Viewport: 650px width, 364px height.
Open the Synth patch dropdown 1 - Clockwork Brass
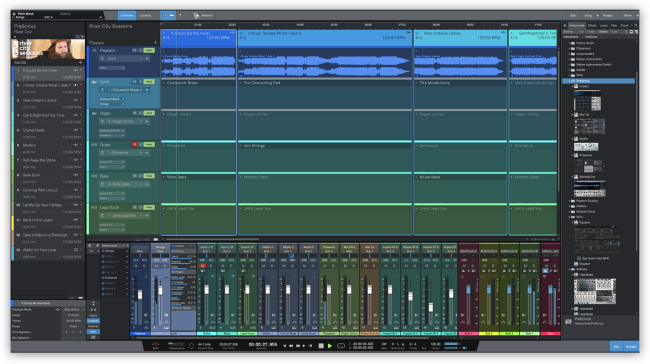pyautogui.click(x=124, y=90)
